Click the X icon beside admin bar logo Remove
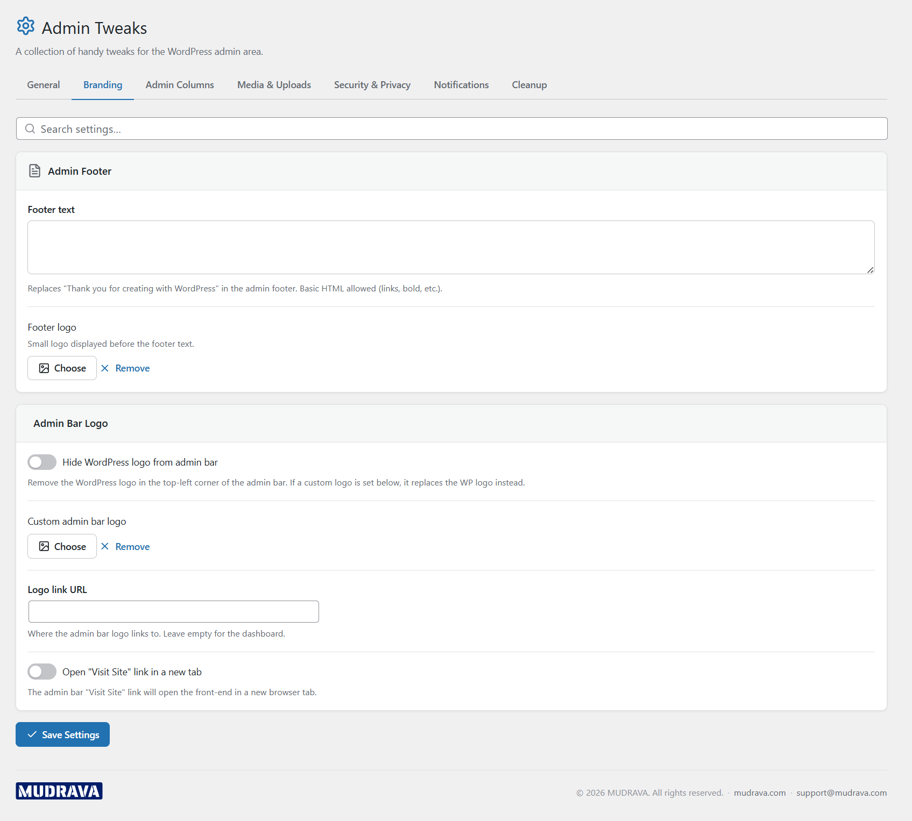912x821 pixels. 105,546
